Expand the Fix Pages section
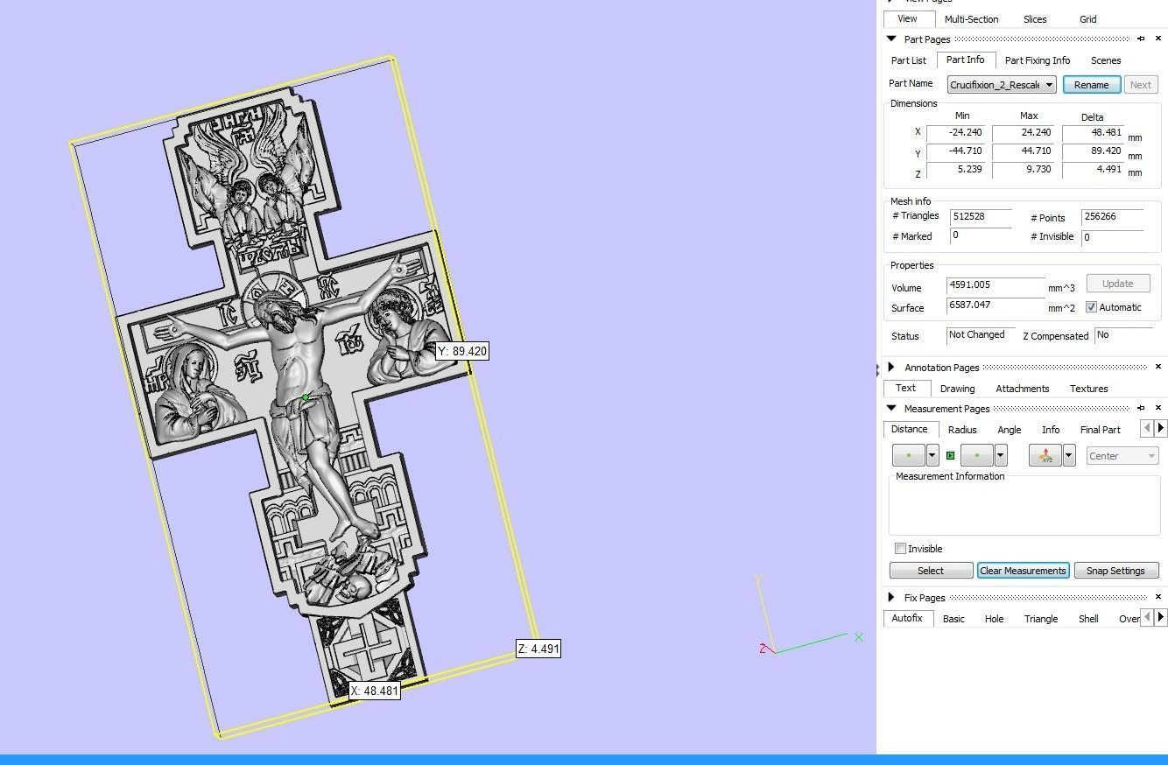 click(891, 597)
